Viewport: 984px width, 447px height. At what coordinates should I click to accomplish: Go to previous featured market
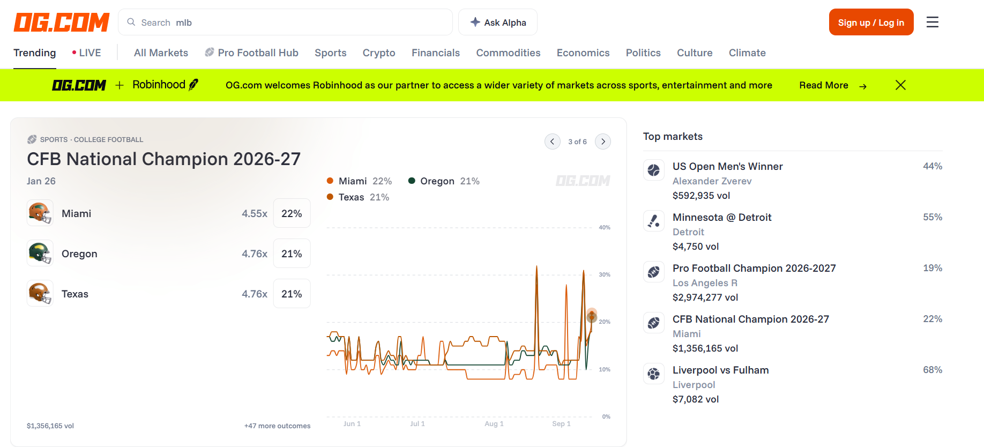click(553, 141)
